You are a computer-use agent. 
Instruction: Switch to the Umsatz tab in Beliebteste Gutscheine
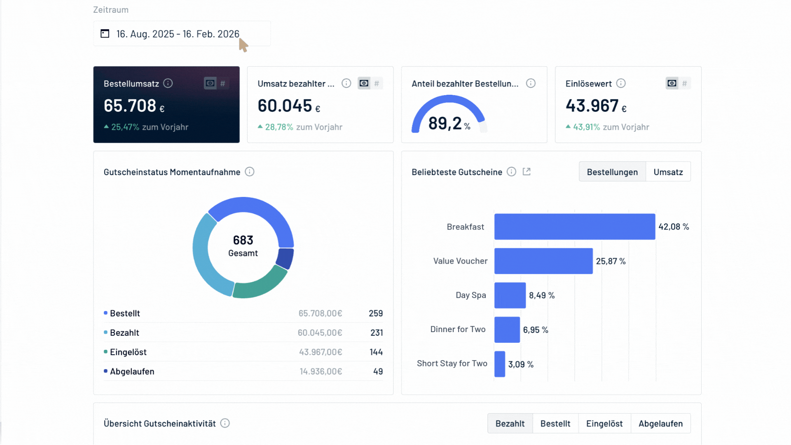(x=668, y=171)
